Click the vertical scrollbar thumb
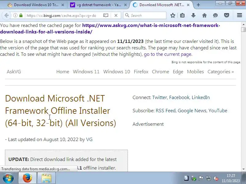 pos(244,29)
